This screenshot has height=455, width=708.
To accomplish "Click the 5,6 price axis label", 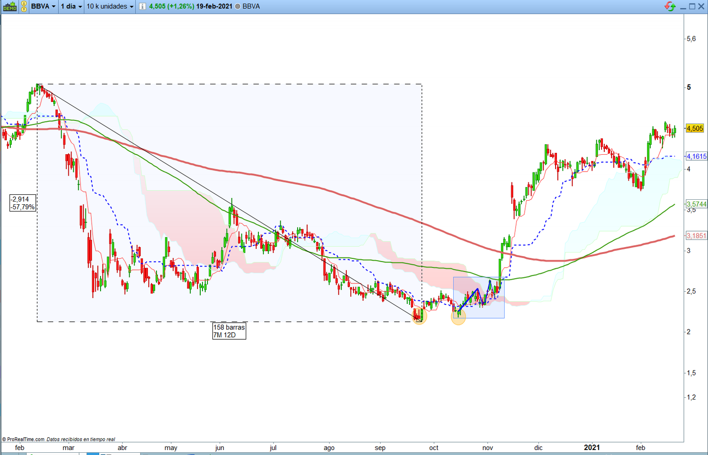I will coord(691,39).
